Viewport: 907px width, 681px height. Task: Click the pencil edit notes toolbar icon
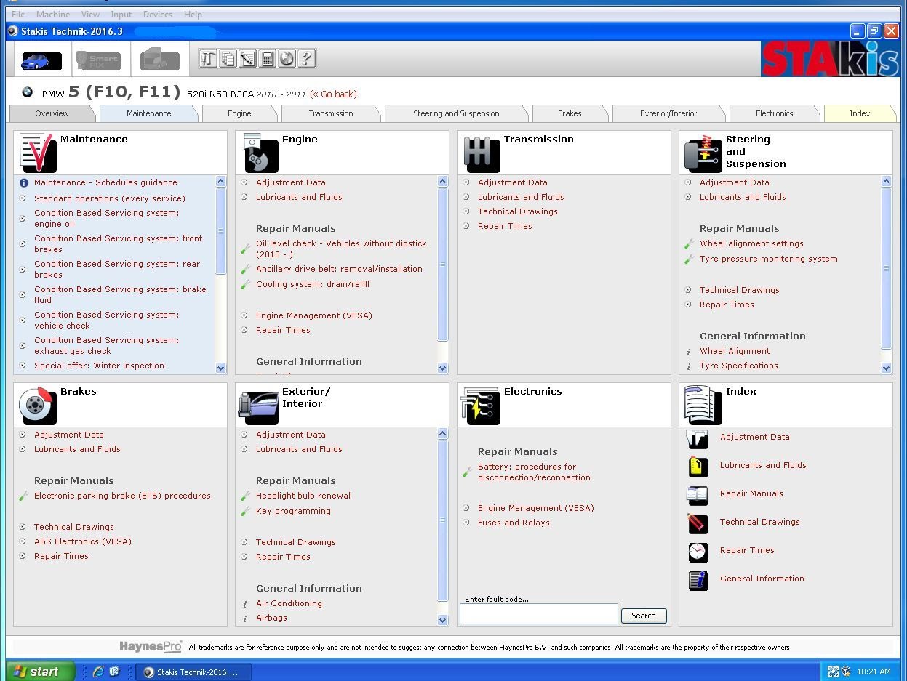pos(247,59)
